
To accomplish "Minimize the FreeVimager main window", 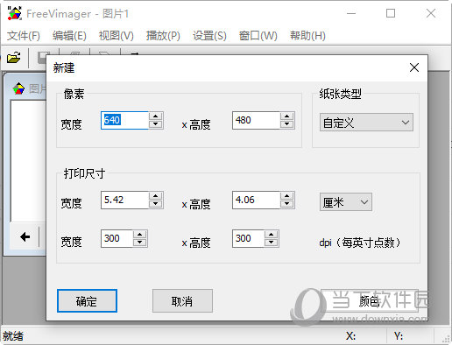I will click(351, 13).
